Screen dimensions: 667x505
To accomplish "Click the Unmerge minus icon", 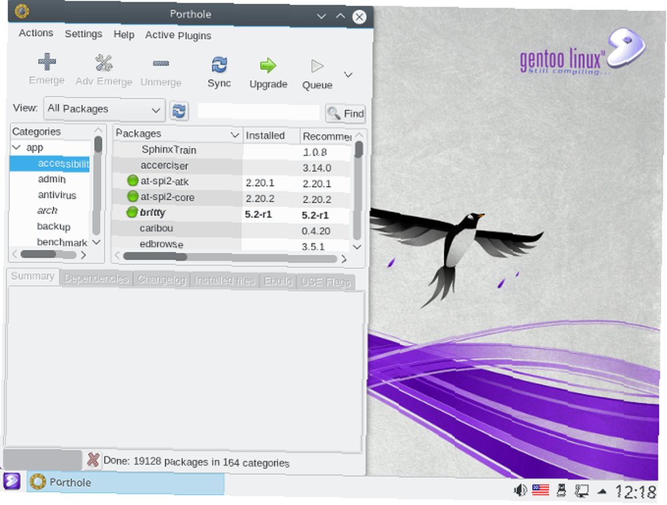I will [x=161, y=64].
